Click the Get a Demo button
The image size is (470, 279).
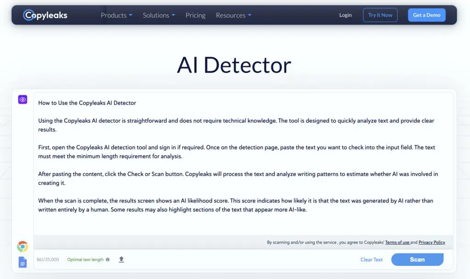click(426, 15)
